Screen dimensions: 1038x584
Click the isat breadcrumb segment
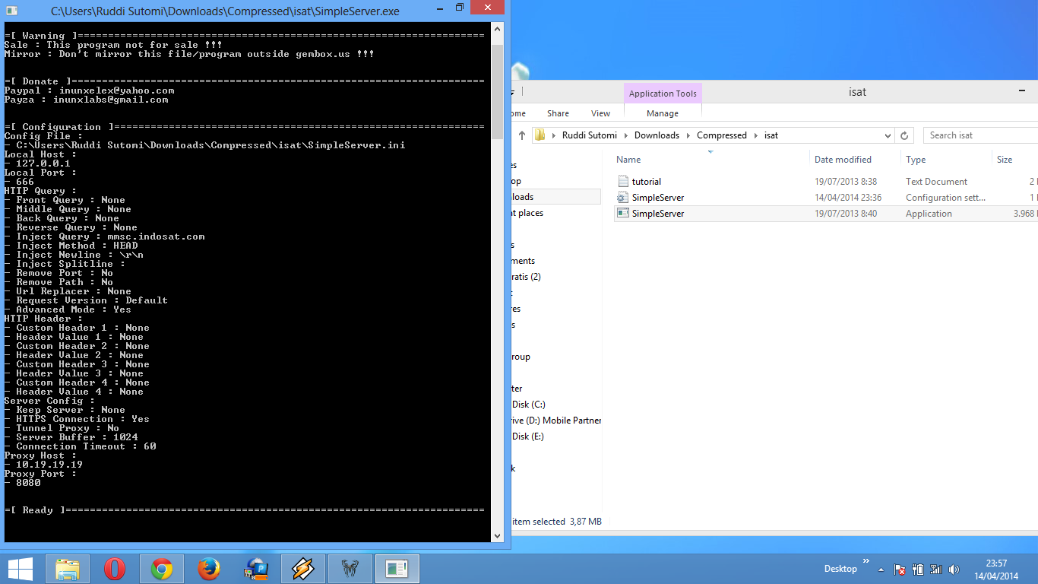[771, 135]
